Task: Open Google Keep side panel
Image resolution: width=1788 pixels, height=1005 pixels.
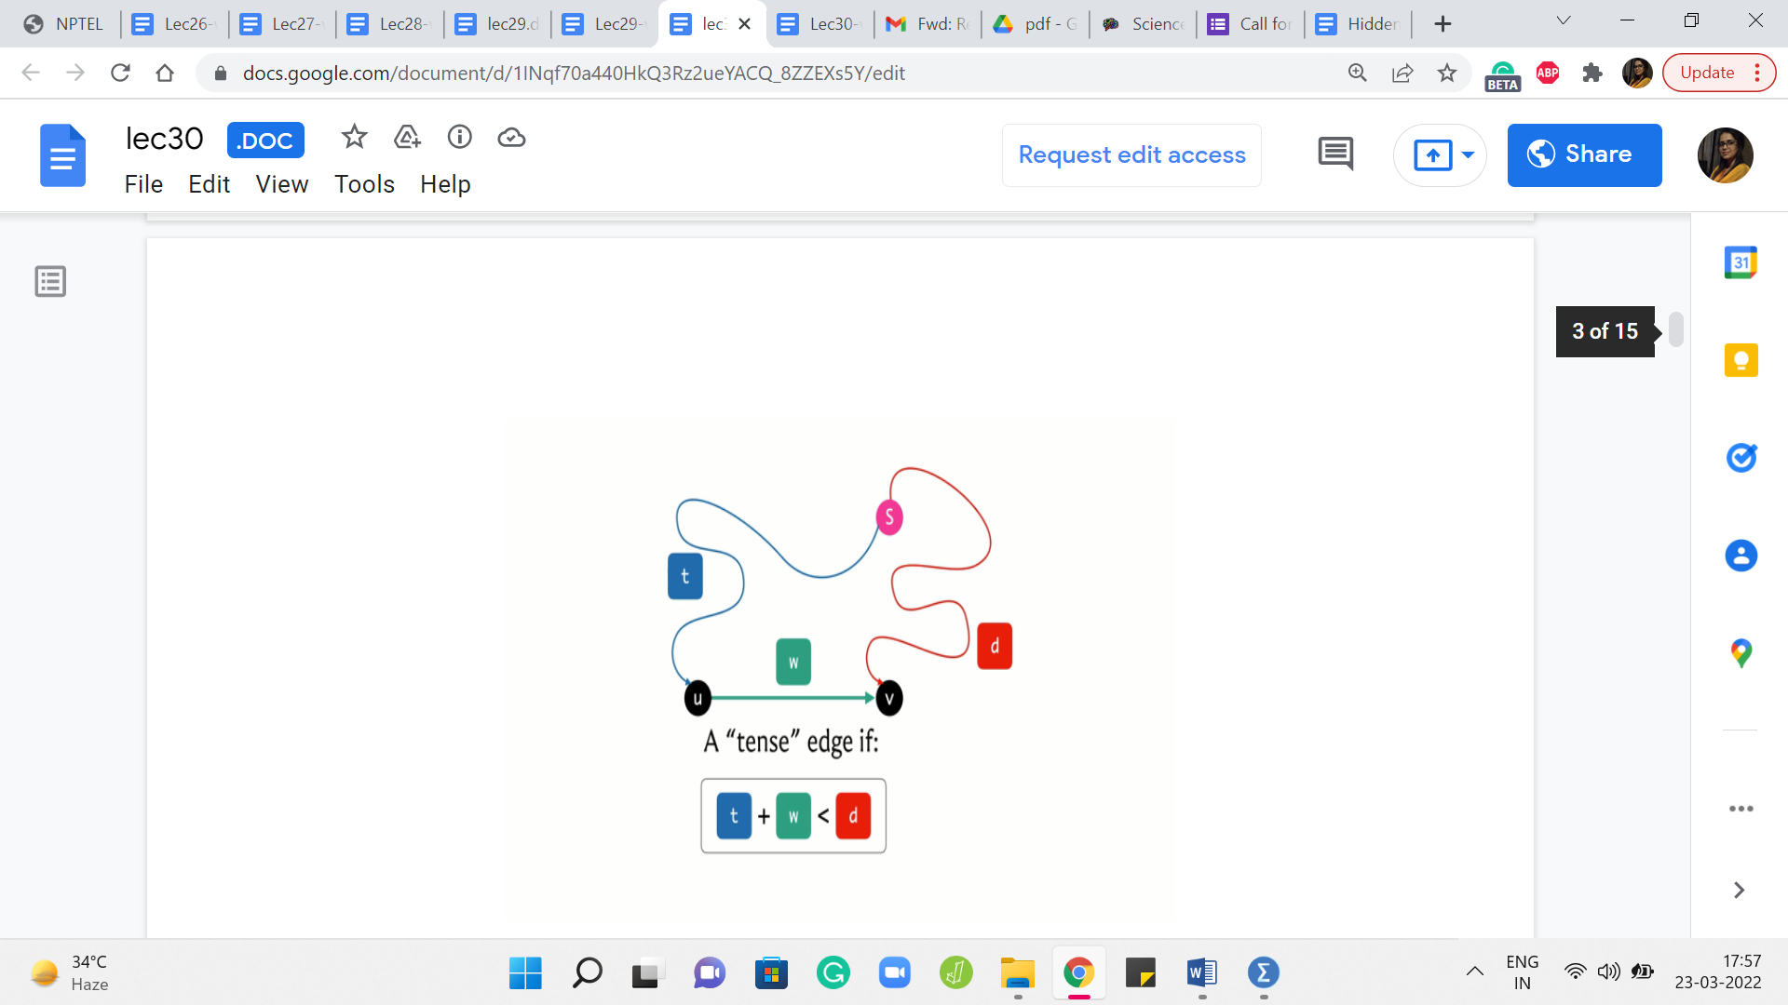Action: pyautogui.click(x=1741, y=360)
